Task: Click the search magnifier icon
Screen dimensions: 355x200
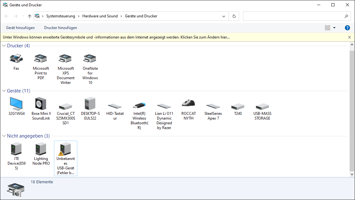Action: point(346,16)
